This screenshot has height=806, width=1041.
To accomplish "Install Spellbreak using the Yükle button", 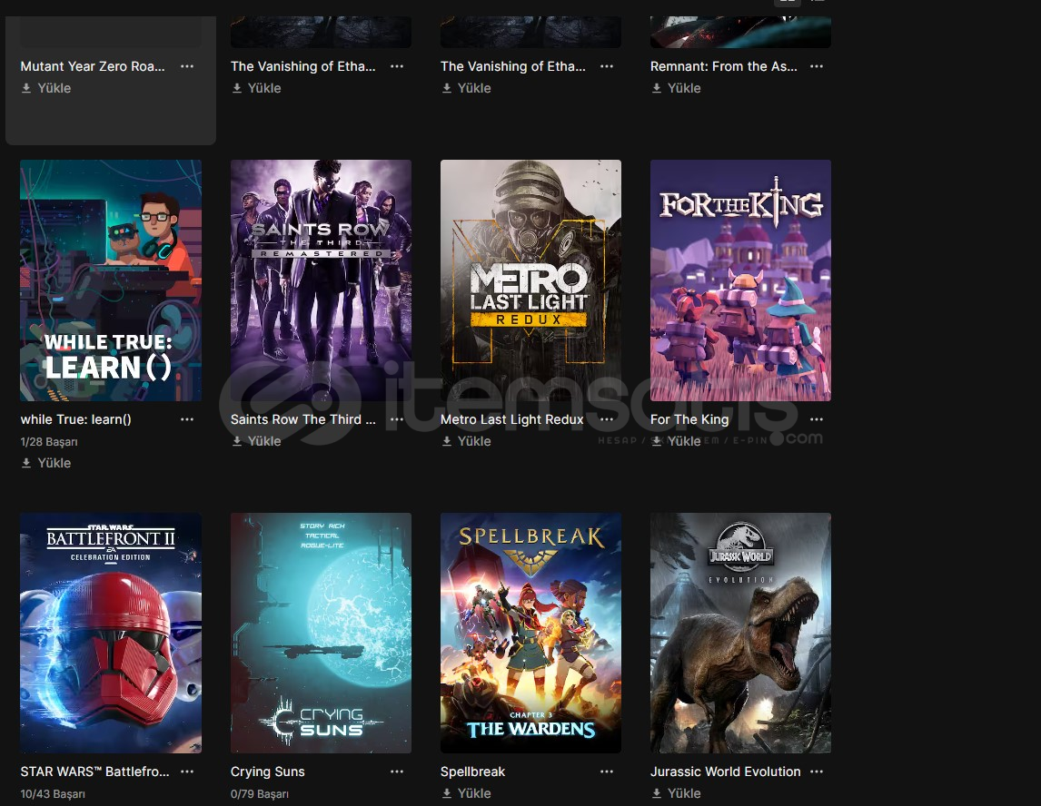I will [466, 793].
